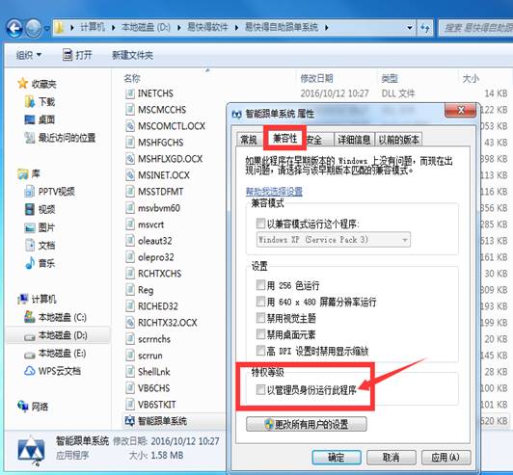513x475 pixels.
Task: Open the 下载 folder in favorites
Action: click(x=40, y=102)
